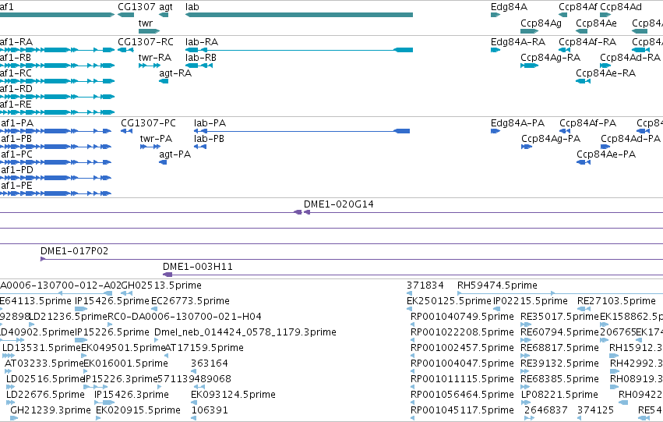Select the 106391 feature label
Viewport: 663px width, 422px height.
pos(210,410)
